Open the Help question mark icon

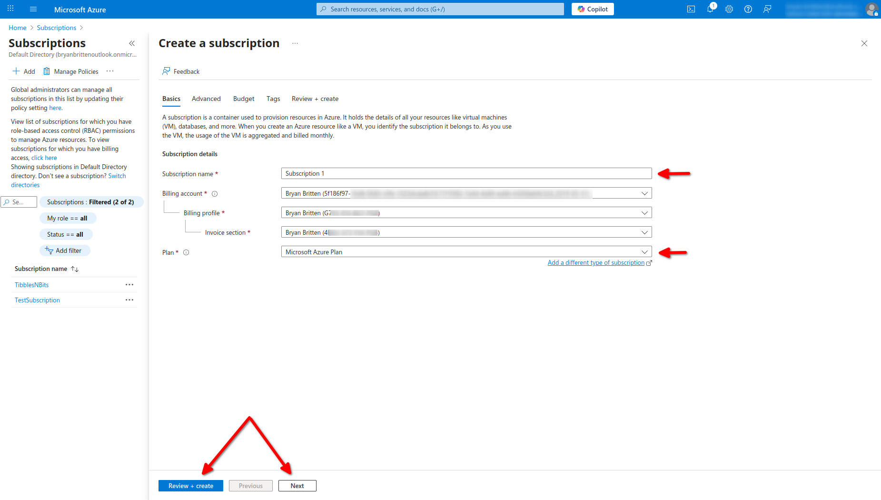pos(748,9)
